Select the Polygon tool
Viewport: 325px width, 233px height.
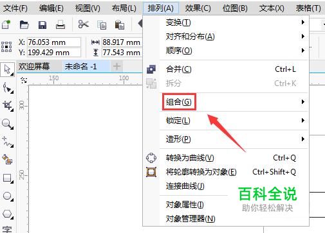8,214
